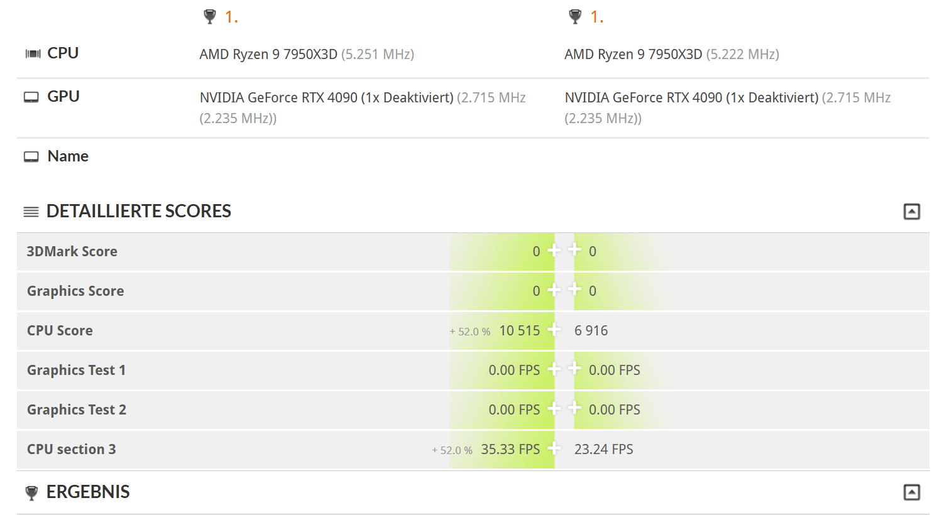
Task: Open AMD Ryzen 9 7950X3D (5.222 MHz) entry
Action: click(672, 55)
